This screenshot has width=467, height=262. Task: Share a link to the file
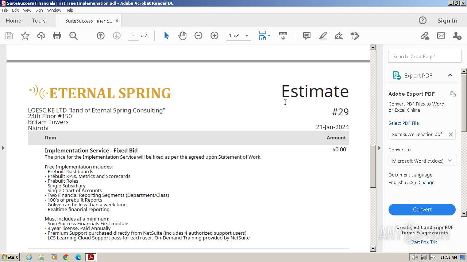point(425,36)
